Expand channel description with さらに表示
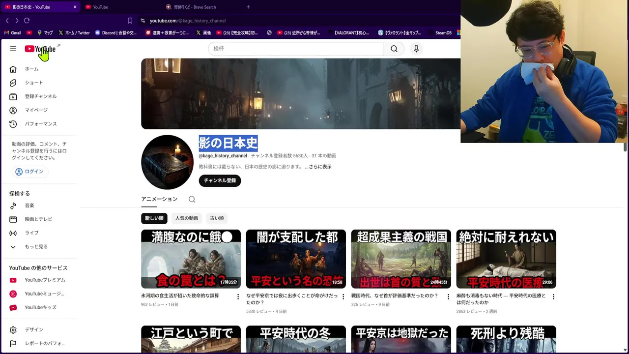Image resolution: width=629 pixels, height=354 pixels. (x=318, y=167)
